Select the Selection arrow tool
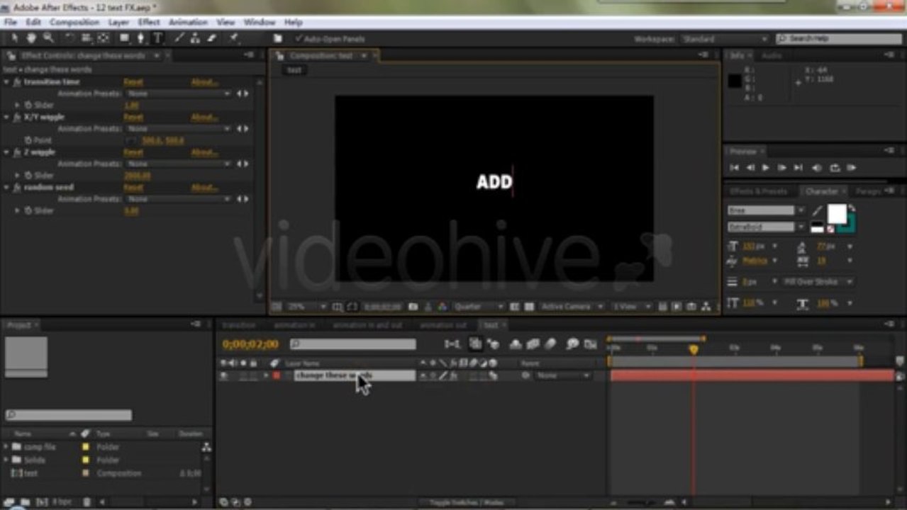The image size is (907, 510). [16, 38]
